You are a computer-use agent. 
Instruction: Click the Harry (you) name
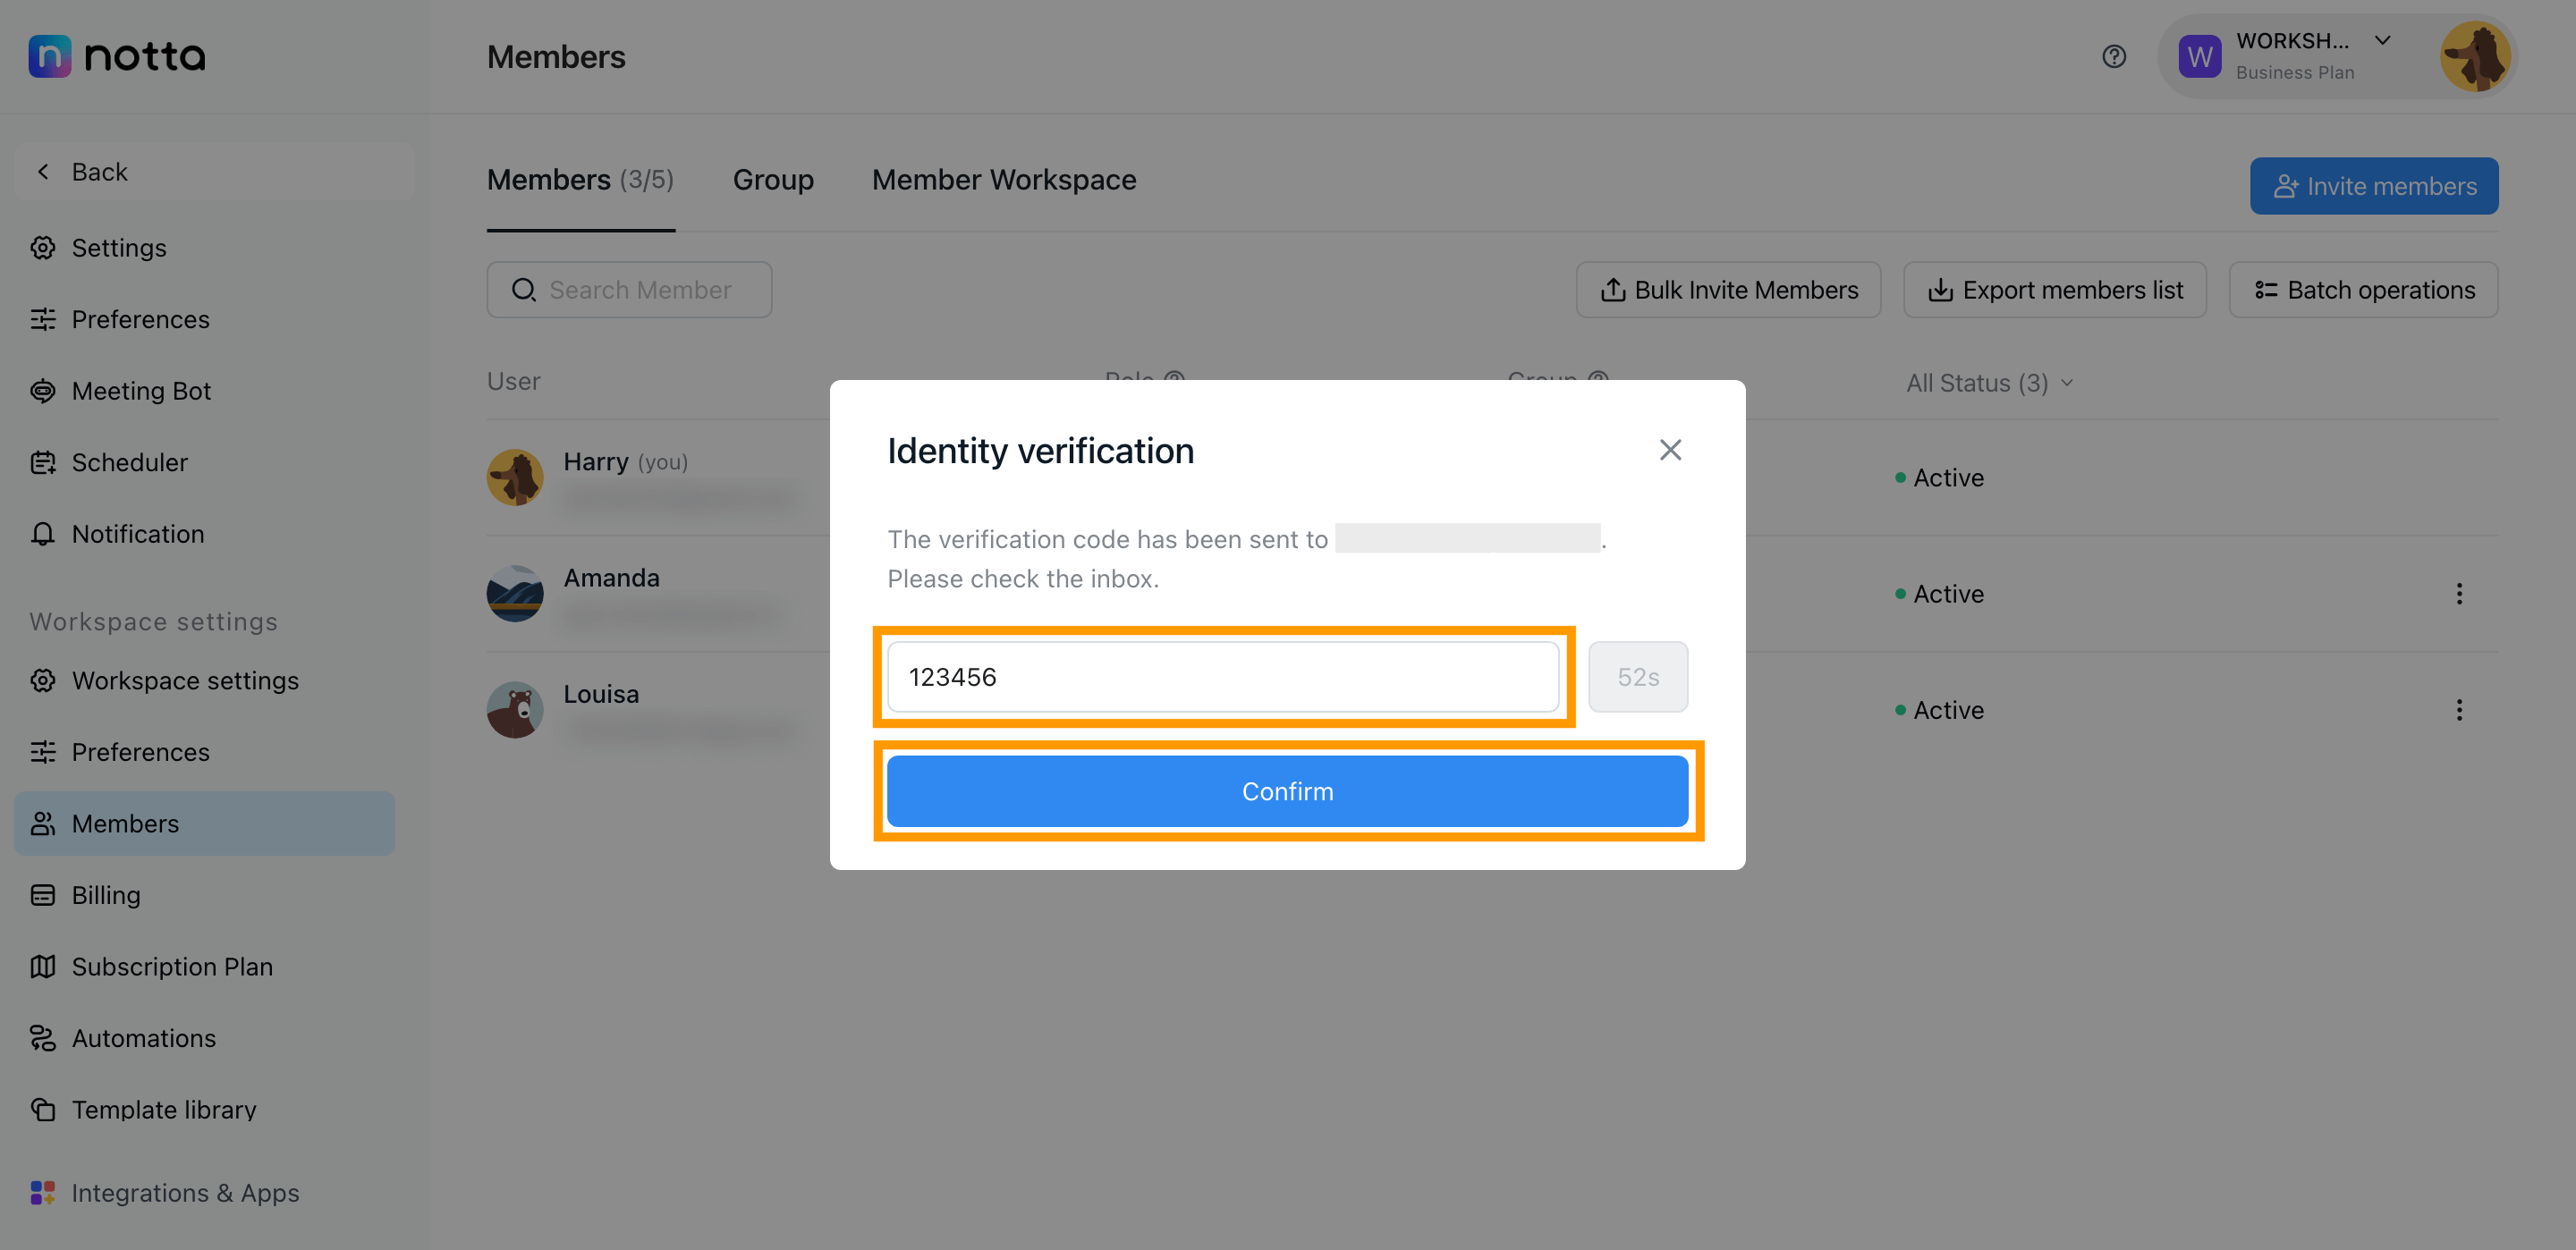[625, 462]
